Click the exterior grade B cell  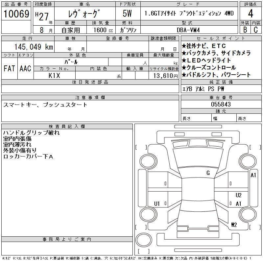(245, 30)
